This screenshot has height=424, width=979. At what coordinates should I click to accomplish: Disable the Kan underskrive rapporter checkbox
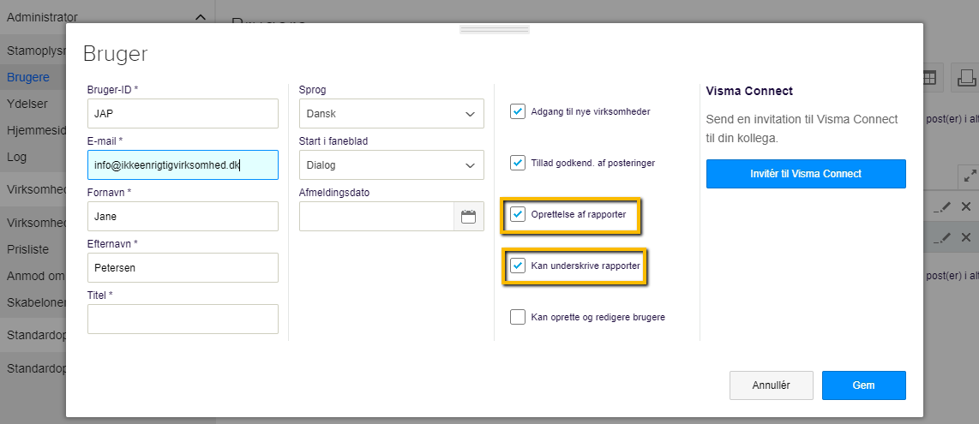[518, 266]
